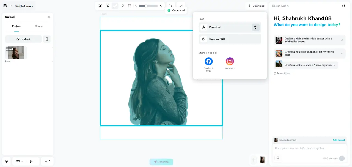Collapse the Design with AI panel
The width and height of the screenshot is (352, 167).
(343, 6)
